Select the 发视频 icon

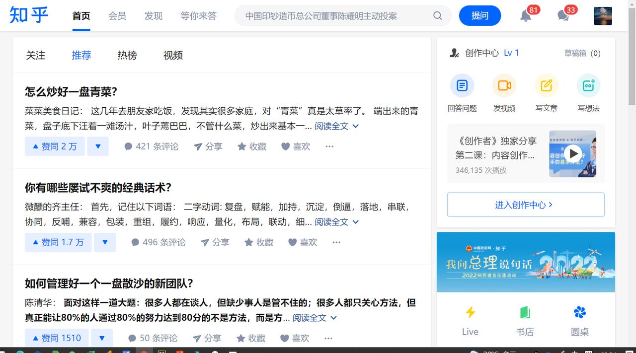[x=504, y=85]
